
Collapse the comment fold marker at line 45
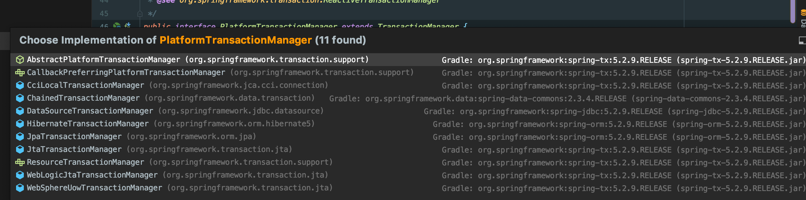pyautogui.click(x=140, y=14)
